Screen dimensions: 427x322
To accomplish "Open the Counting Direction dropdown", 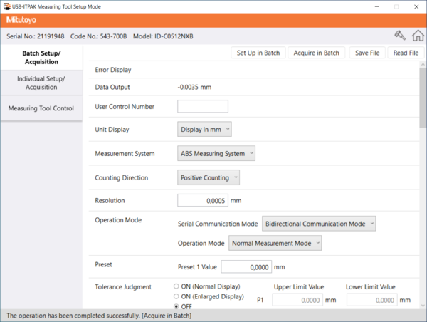I will [x=209, y=177].
